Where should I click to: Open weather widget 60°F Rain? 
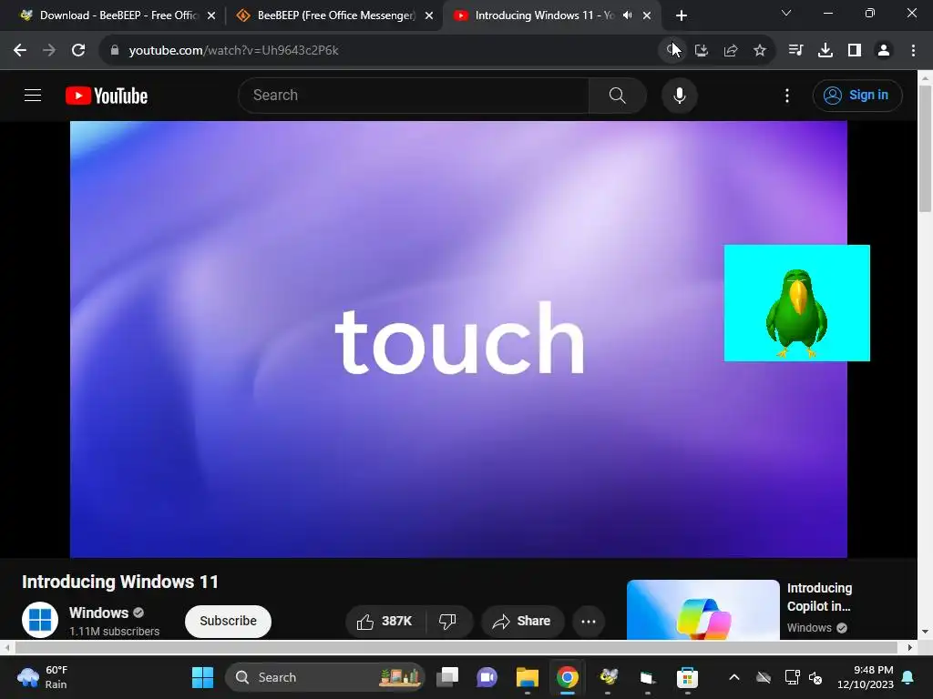(43, 677)
